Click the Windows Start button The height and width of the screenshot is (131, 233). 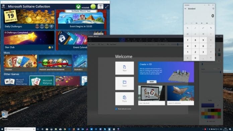tap(2, 129)
